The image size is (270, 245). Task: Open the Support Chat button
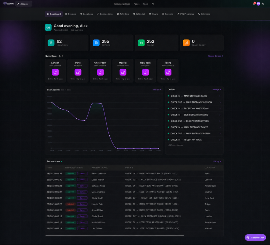[x=255, y=238]
